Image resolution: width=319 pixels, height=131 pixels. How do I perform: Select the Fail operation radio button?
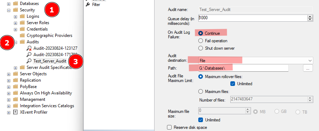200,41
